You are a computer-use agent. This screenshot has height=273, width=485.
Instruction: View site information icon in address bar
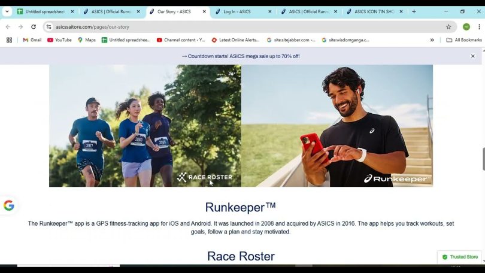(x=49, y=27)
